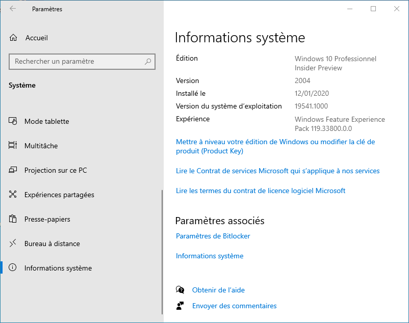Click the Projection sur ce PC icon

pyautogui.click(x=13, y=170)
